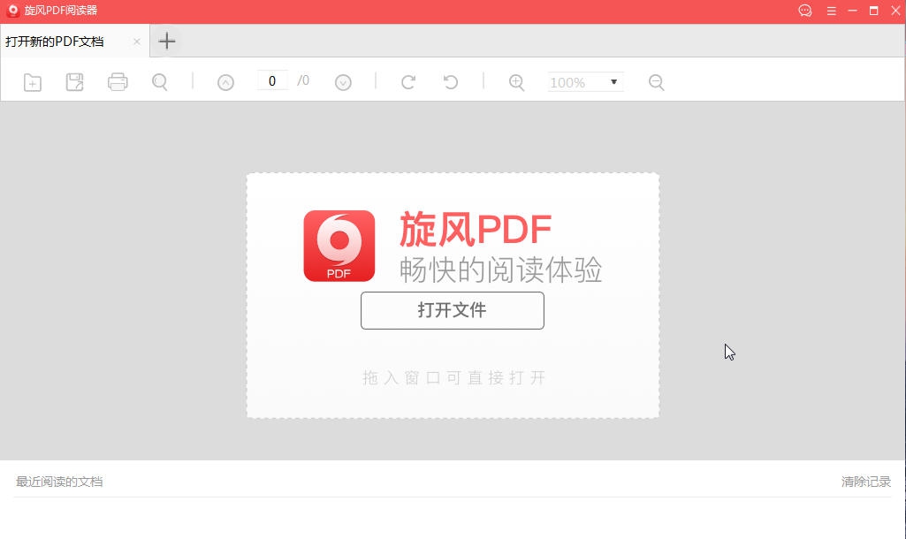
Task: Open the feedback chat icon
Action: pyautogui.click(x=804, y=11)
